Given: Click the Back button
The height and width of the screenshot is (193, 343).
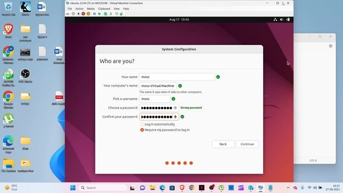Looking at the screenshot, I should [x=223, y=144].
